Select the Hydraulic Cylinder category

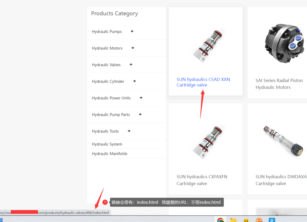point(108,81)
